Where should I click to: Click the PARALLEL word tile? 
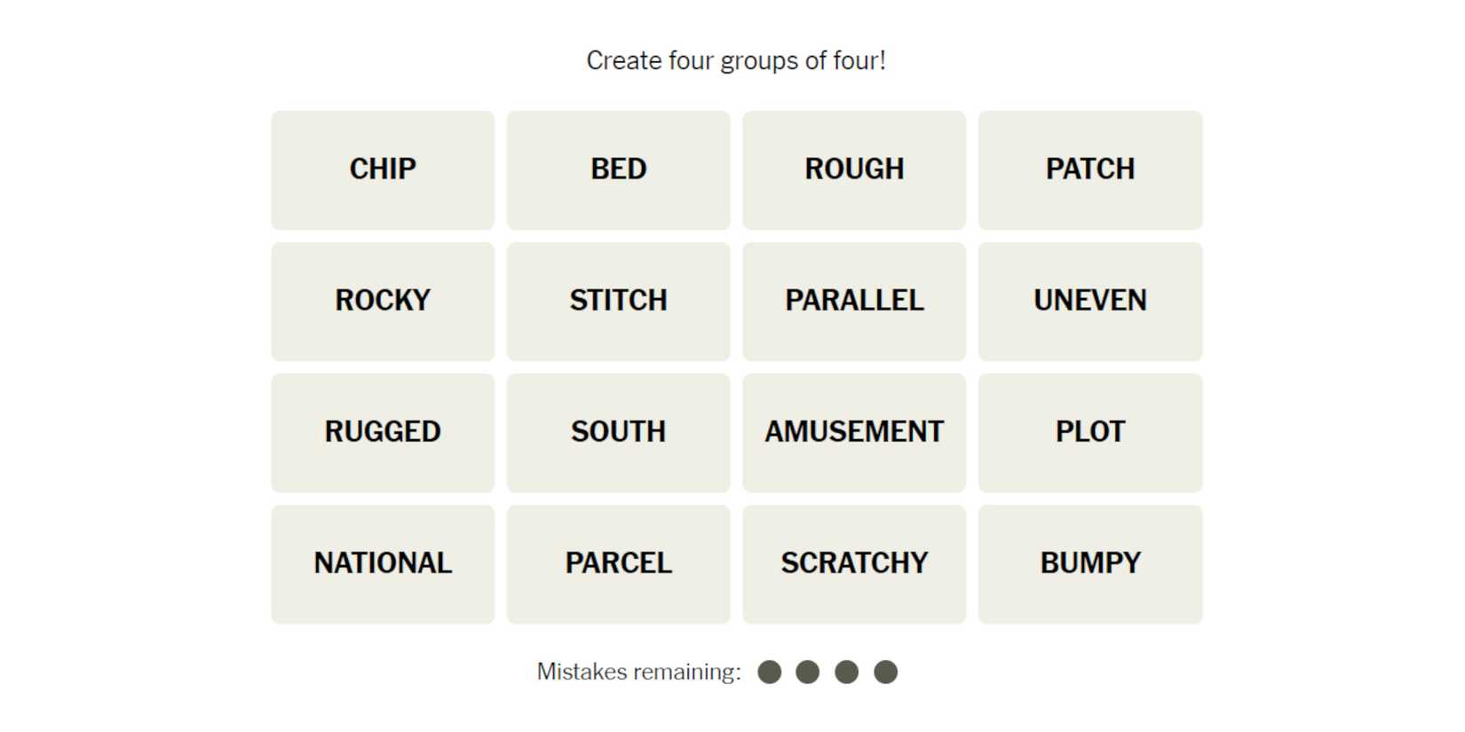[x=854, y=301]
